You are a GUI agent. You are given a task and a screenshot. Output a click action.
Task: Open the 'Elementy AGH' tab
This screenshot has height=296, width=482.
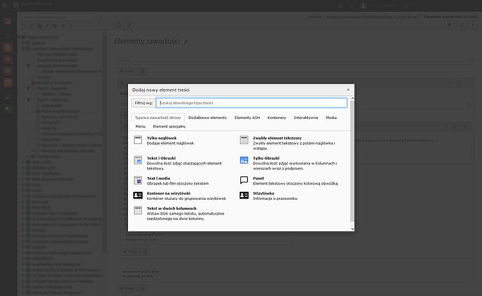tap(247, 118)
